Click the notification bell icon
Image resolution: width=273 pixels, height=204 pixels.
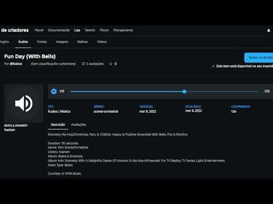coord(268,30)
